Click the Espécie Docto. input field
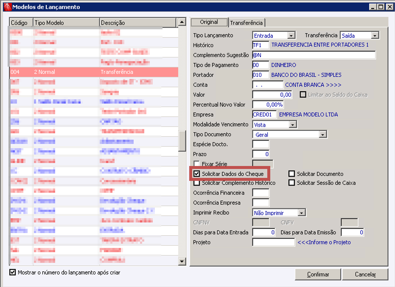395x287 pixels. (x=261, y=144)
